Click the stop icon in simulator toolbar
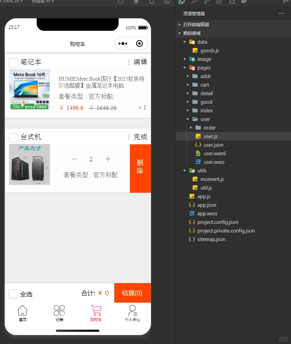The height and width of the screenshot is (344, 291). tap(136, 2)
